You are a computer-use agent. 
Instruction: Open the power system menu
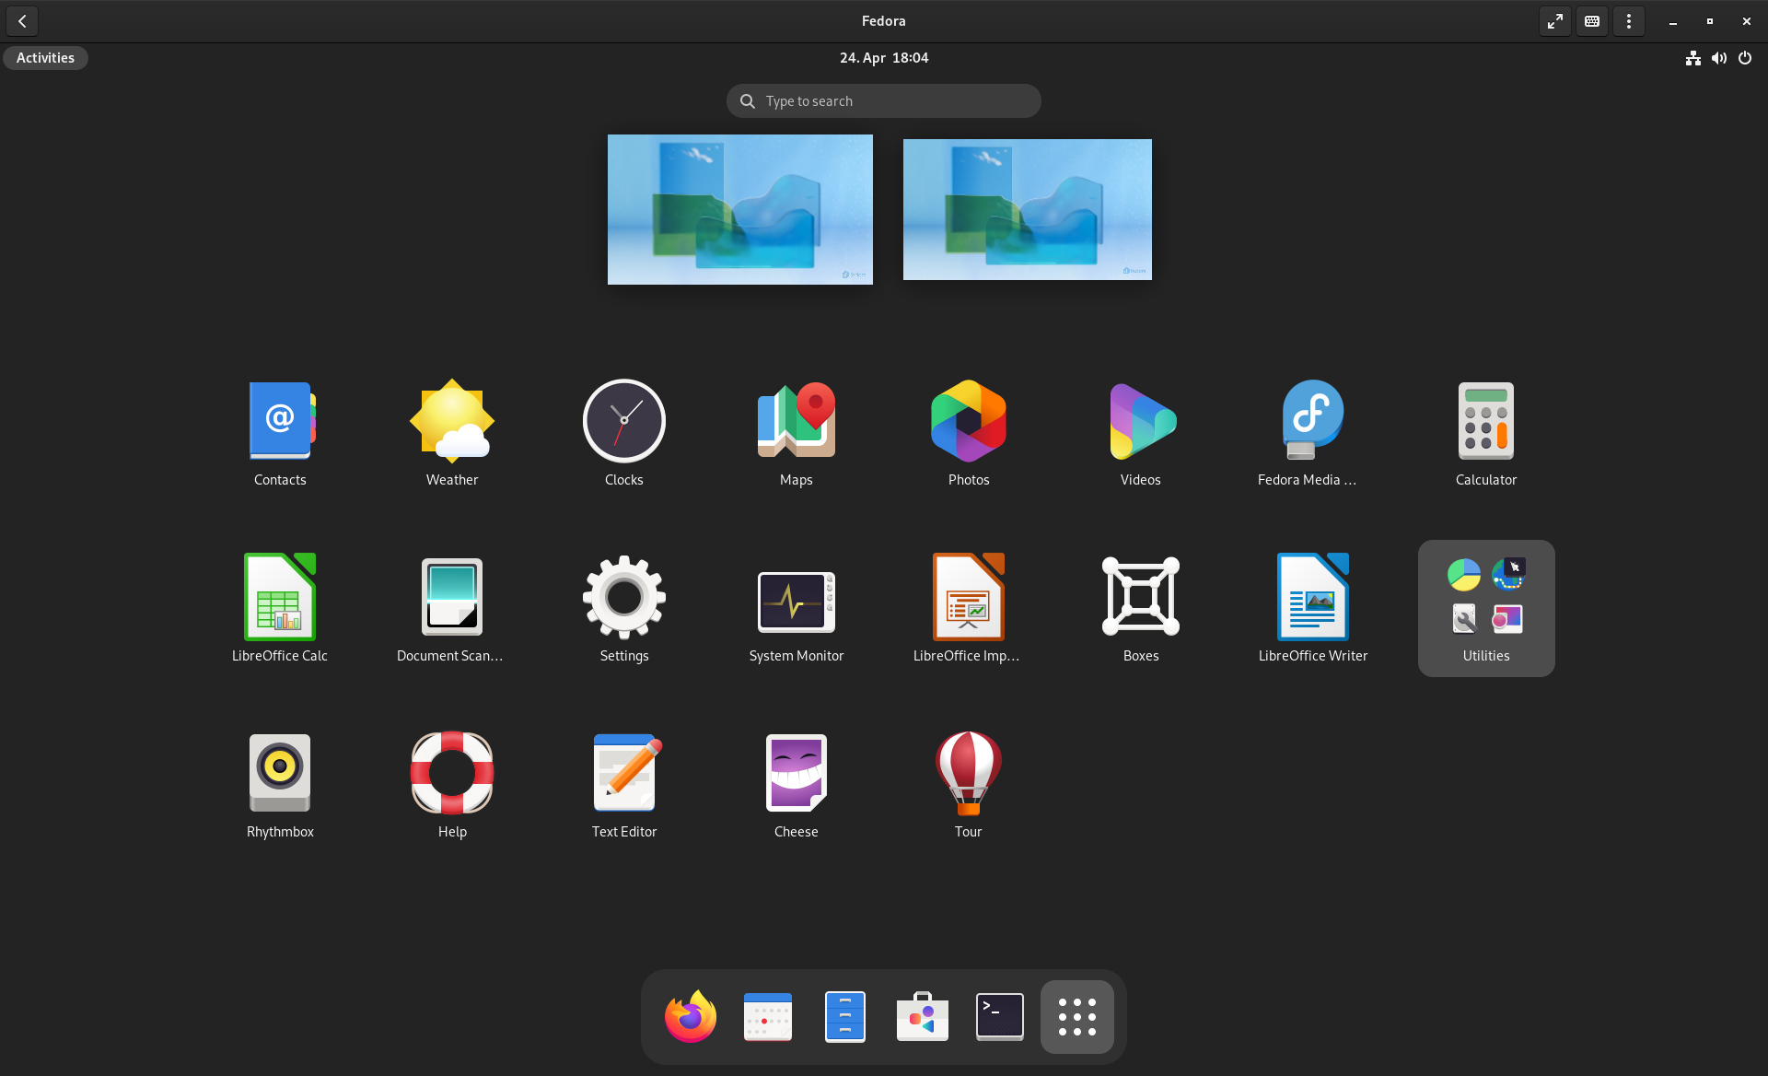[x=1745, y=58]
